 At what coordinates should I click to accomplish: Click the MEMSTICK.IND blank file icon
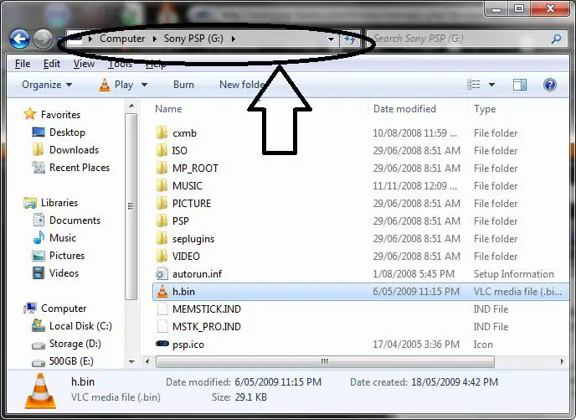(162, 309)
